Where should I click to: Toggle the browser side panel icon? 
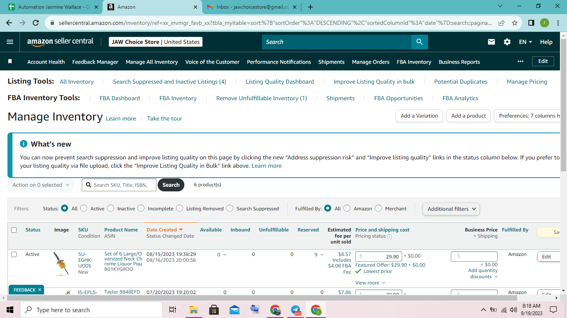(531, 23)
